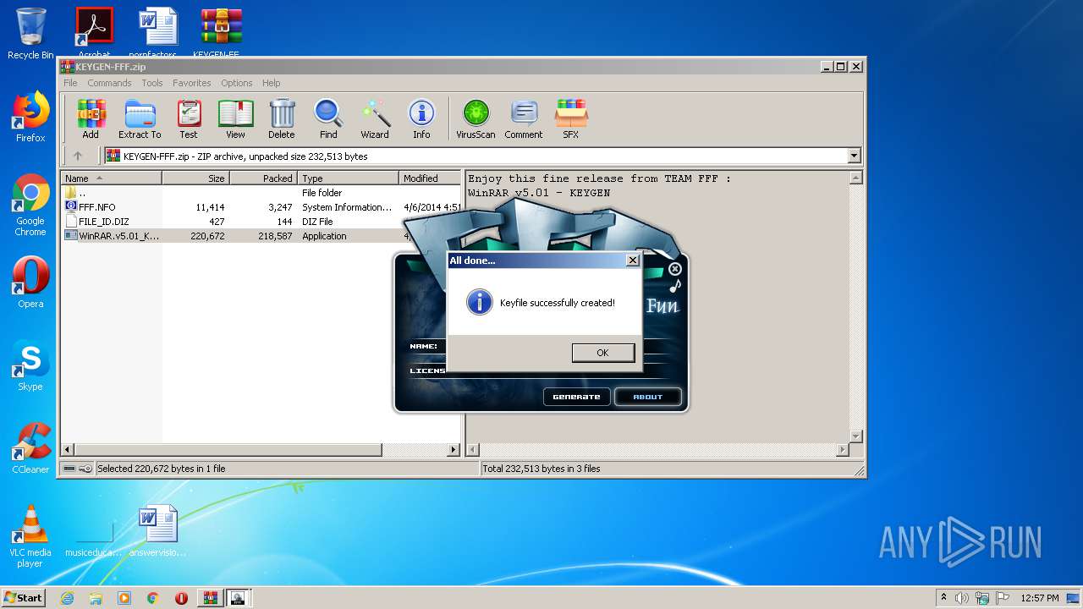Screen dimensions: 1083x609
Task: Open the Commands menu
Action: [109, 83]
